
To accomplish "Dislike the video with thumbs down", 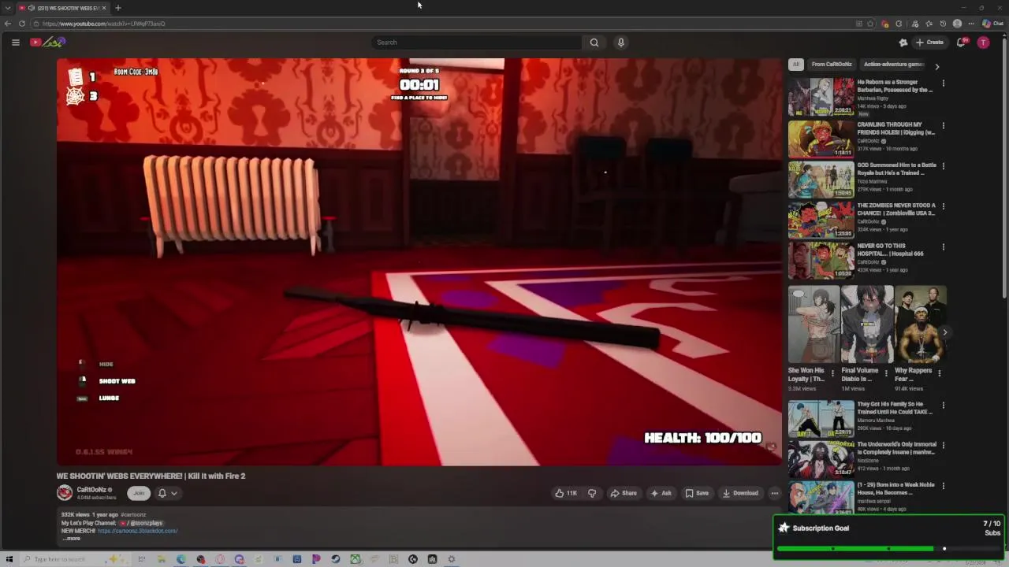I will pyautogui.click(x=592, y=493).
